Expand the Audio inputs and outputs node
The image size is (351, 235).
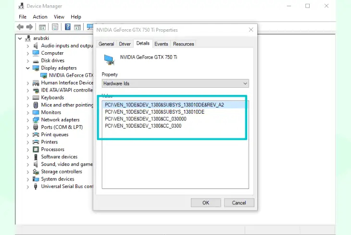pos(28,46)
